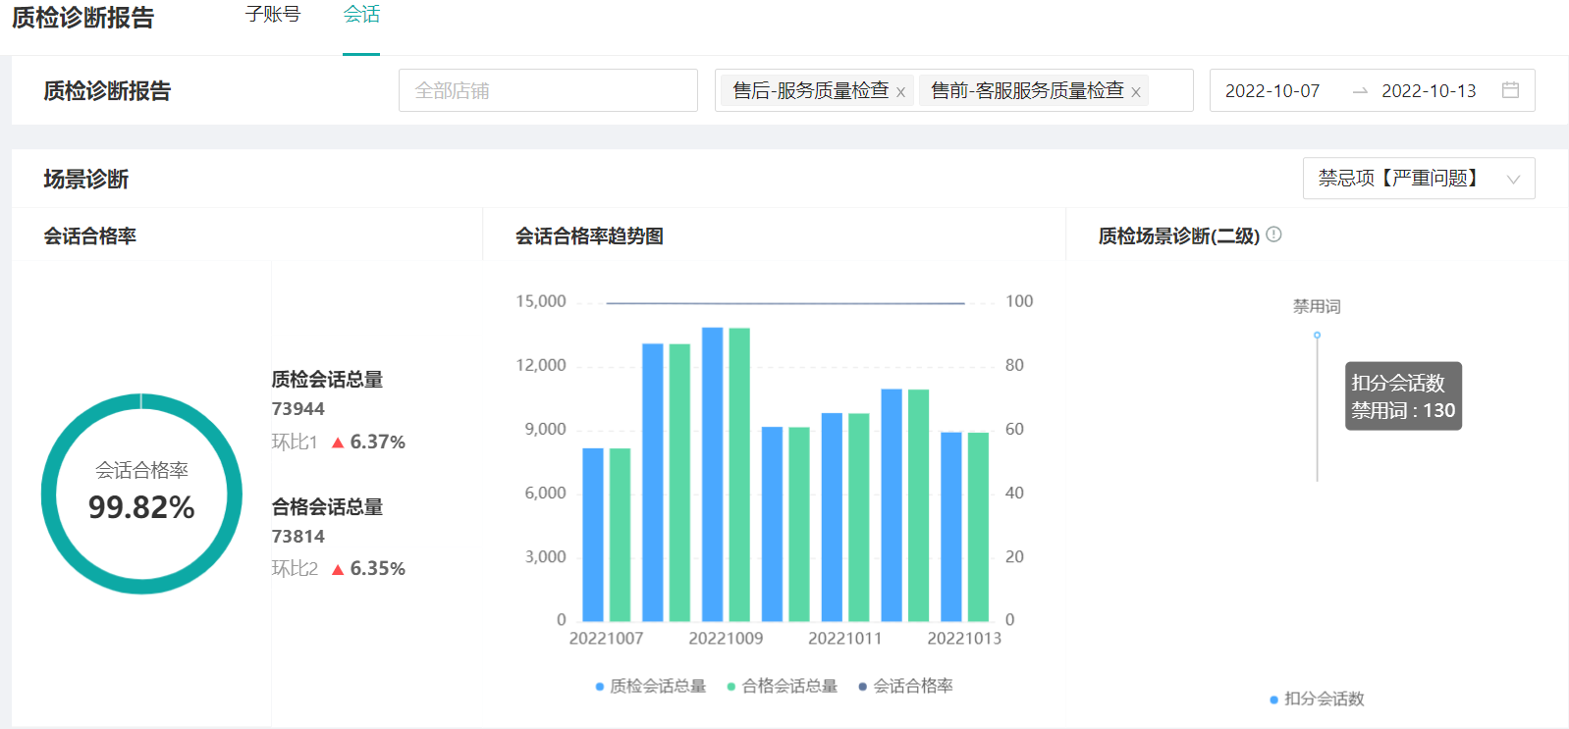Click the 73944 质检会话总量 value
The height and width of the screenshot is (729, 1569).
(x=298, y=409)
